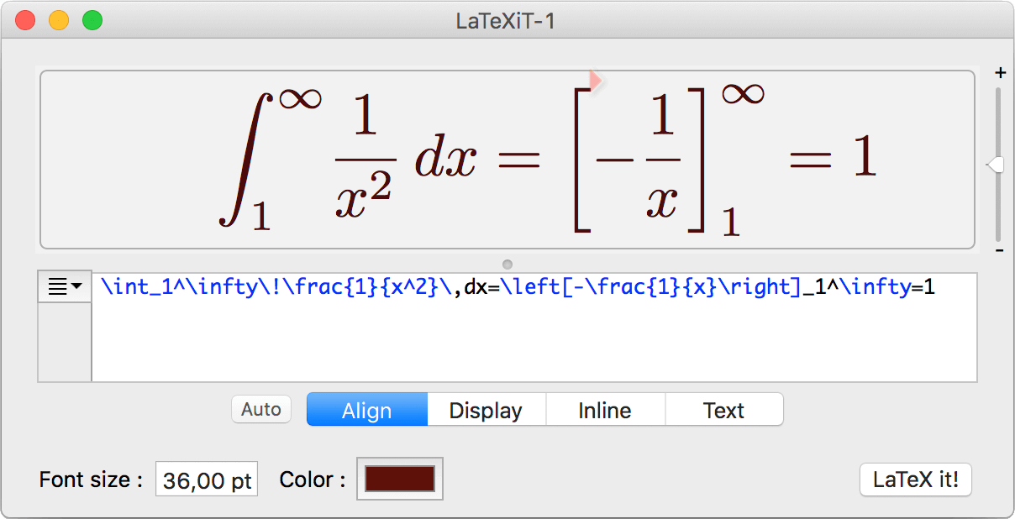Select the Text mode
1015x519 pixels.
pyautogui.click(x=723, y=410)
